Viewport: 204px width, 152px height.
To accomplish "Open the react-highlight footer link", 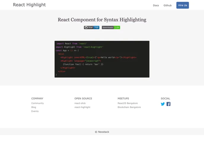I will [82, 107].
